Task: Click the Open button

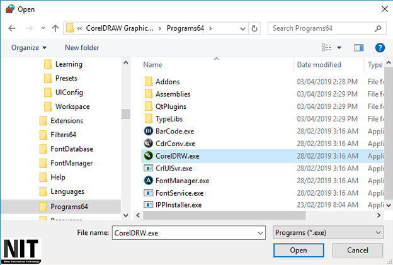Action: click(x=299, y=251)
